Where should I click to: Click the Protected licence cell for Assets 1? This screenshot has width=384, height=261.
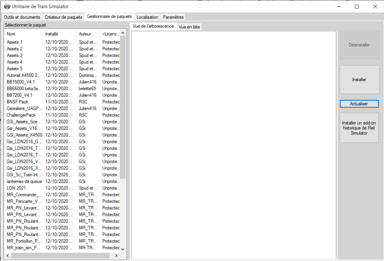click(x=111, y=42)
